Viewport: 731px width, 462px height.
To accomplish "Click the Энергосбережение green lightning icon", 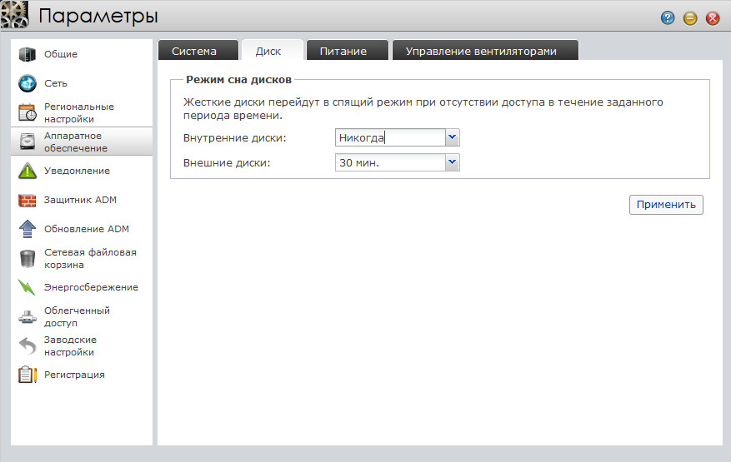I will coord(28,287).
